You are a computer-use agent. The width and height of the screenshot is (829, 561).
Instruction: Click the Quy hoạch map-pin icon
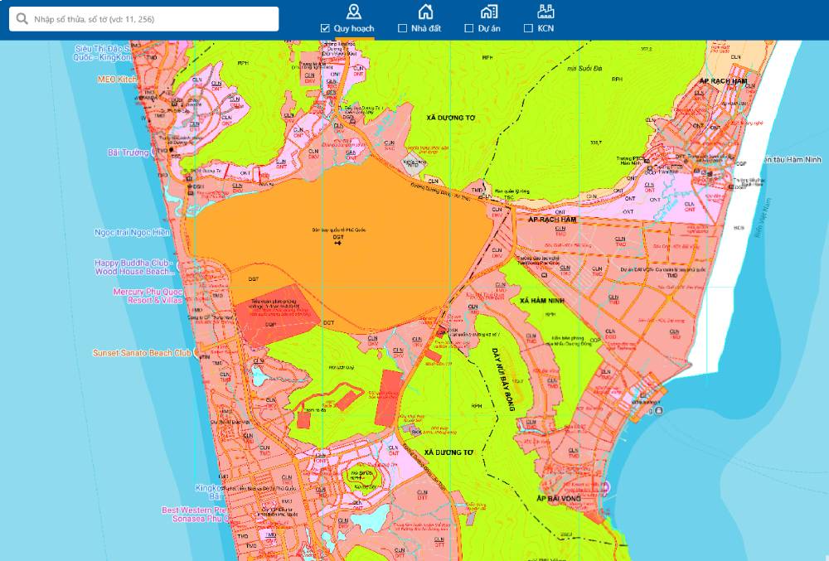tap(354, 11)
